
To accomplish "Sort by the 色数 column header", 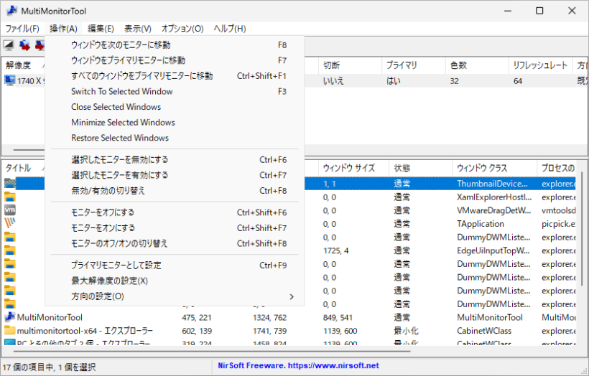I will [477, 65].
